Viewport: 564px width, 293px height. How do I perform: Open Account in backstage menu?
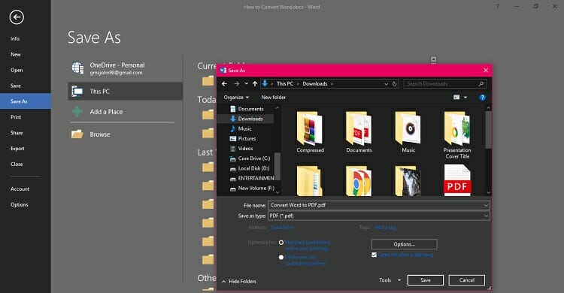click(20, 189)
